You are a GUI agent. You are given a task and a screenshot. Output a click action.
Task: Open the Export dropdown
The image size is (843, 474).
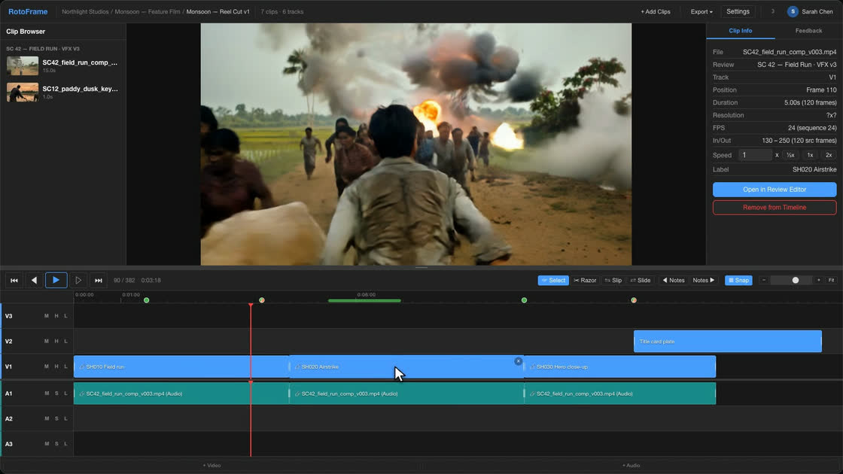(701, 12)
